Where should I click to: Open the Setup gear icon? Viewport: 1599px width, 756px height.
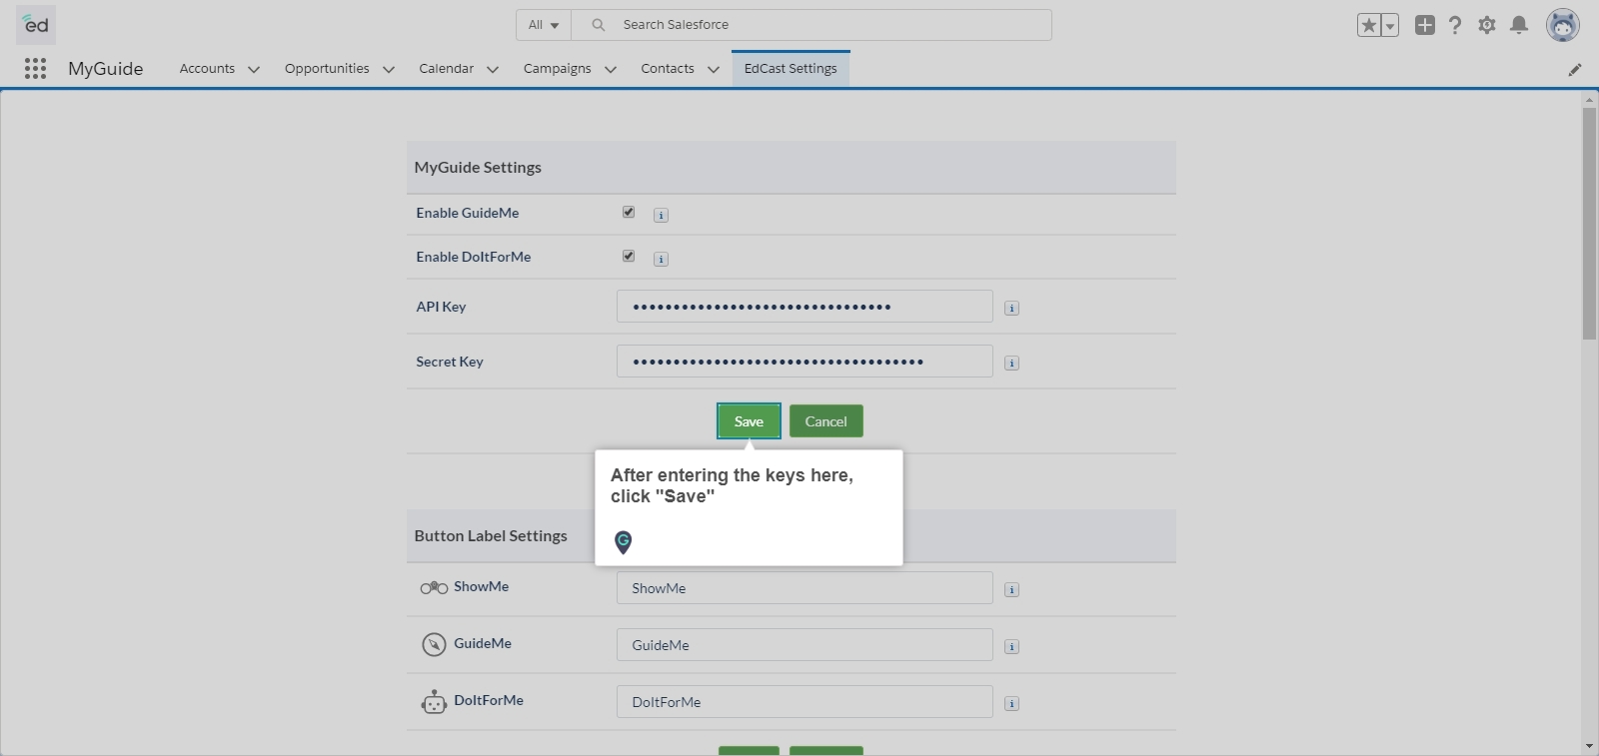coord(1487,25)
